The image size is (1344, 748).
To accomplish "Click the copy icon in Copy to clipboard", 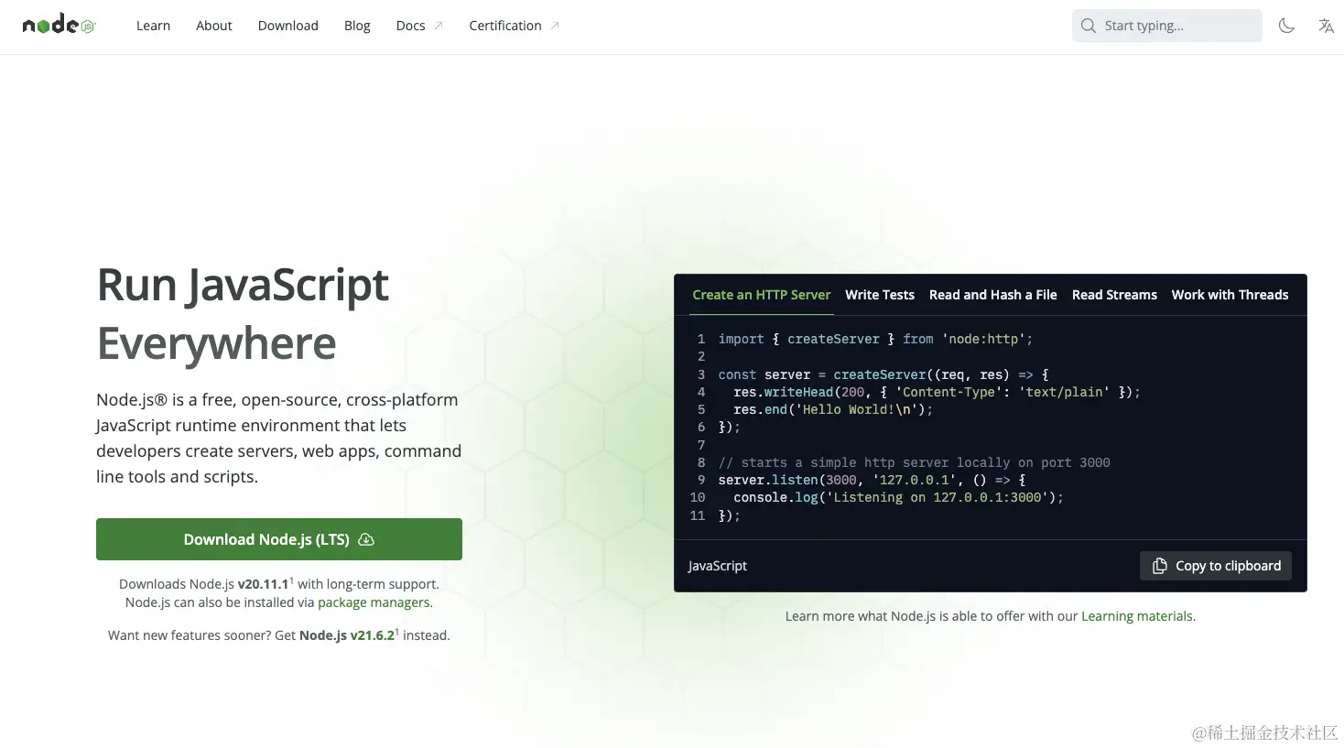I will pyautogui.click(x=1159, y=566).
